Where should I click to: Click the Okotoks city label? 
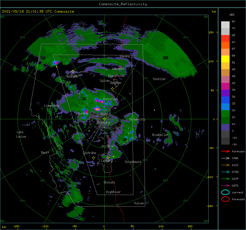pos(109,182)
